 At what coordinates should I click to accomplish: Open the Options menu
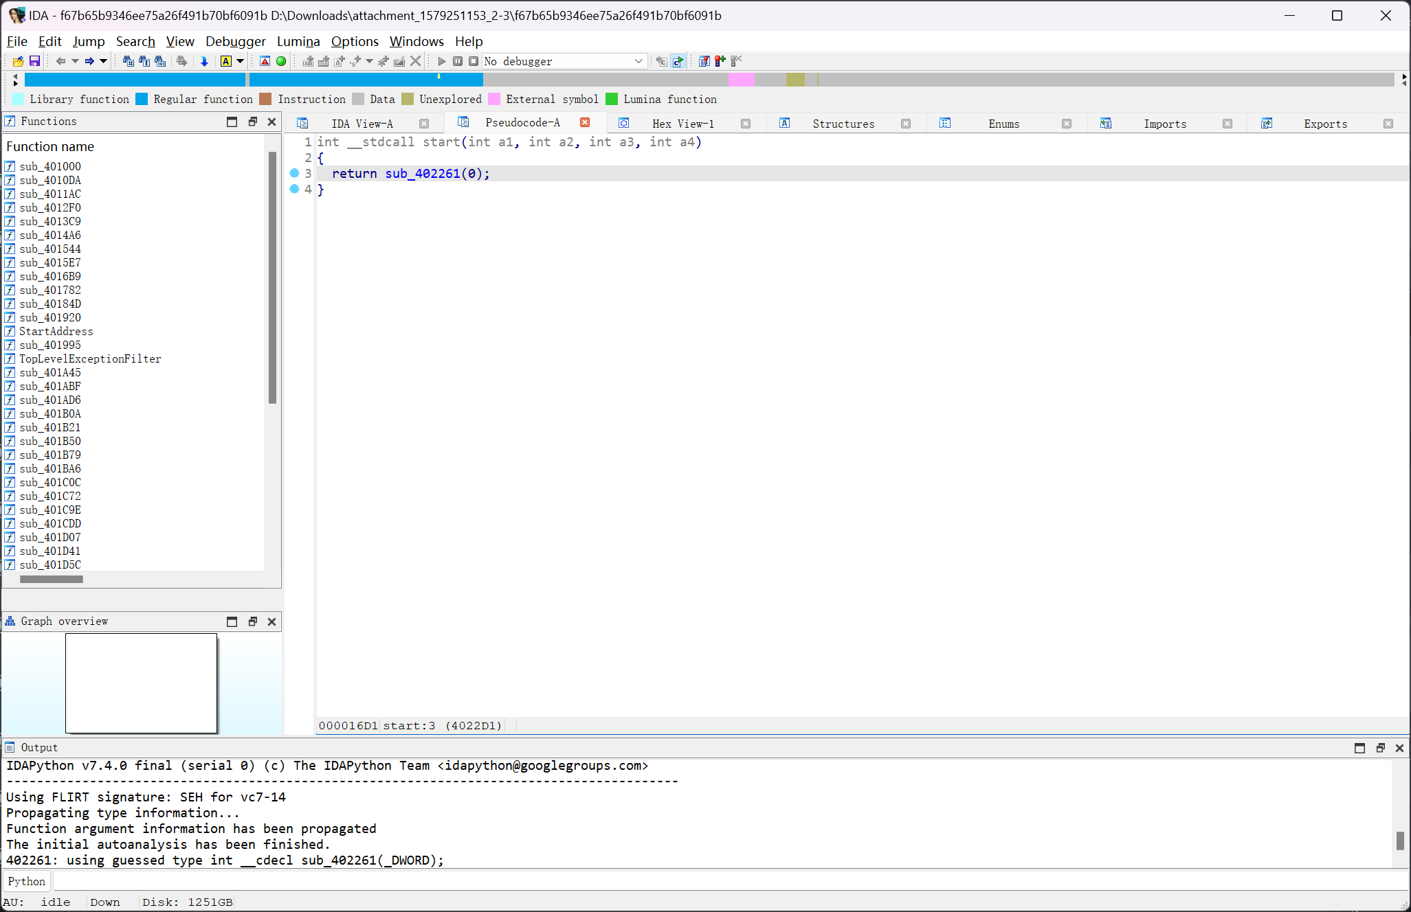tap(355, 41)
